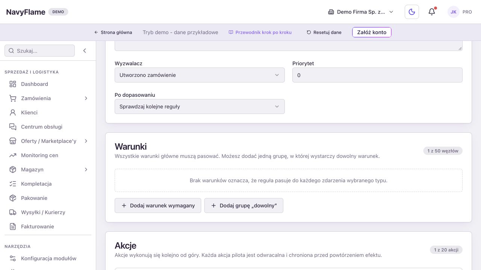Toggle dark mode with the moon icon
The width and height of the screenshot is (481, 270).
point(412,12)
